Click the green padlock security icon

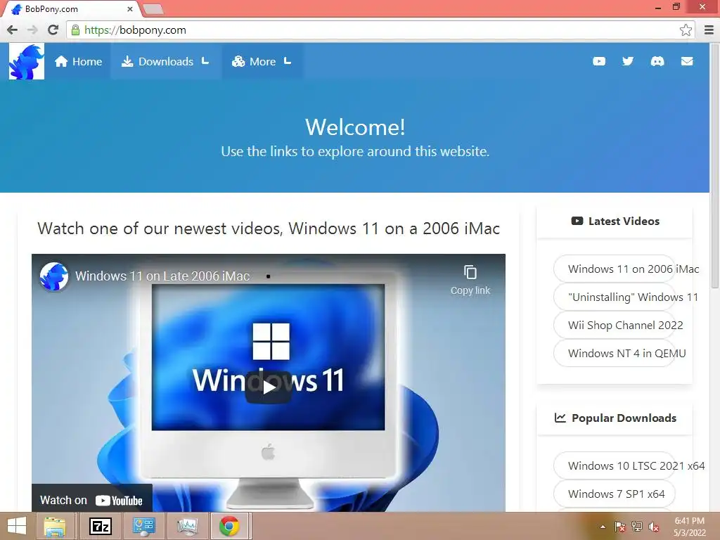point(75,30)
